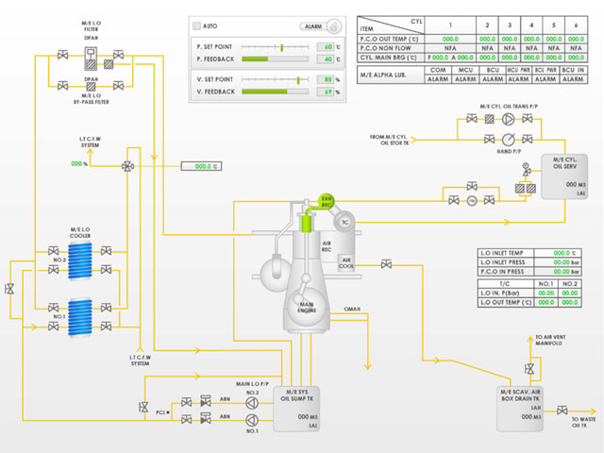This screenshot has height=453, width=604.
Task: Select the M/E CYL. OIL SERV tank
Action: (564, 176)
